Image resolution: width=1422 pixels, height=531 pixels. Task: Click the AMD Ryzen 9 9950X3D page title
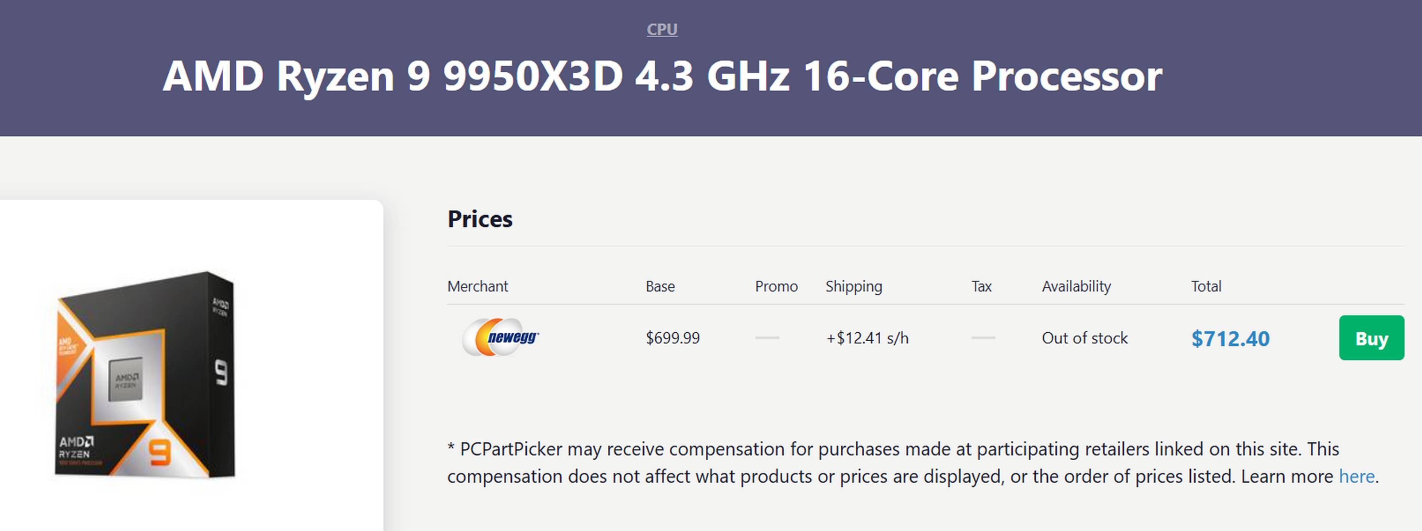pos(662,76)
